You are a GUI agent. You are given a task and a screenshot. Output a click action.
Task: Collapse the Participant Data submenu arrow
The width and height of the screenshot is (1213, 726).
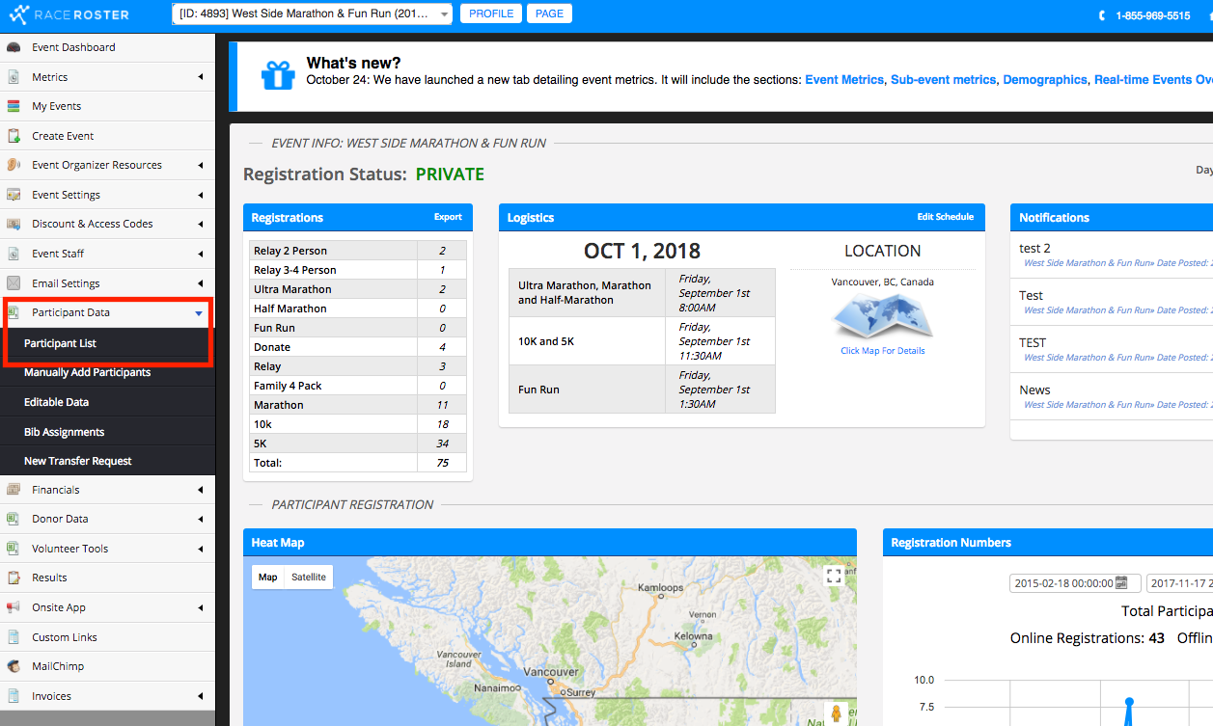tap(199, 312)
